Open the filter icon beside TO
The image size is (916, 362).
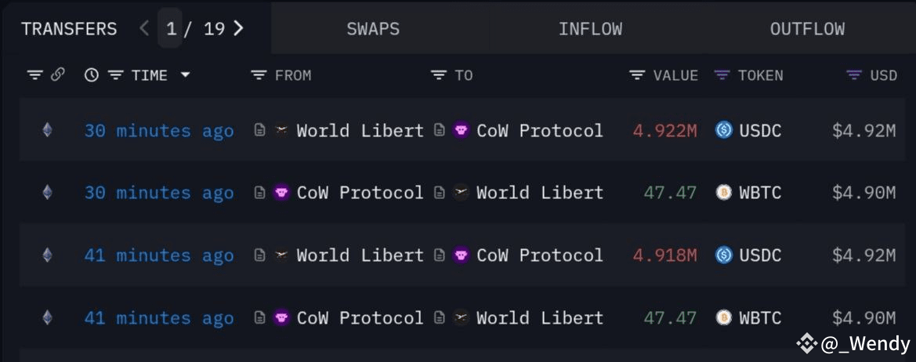coord(438,75)
